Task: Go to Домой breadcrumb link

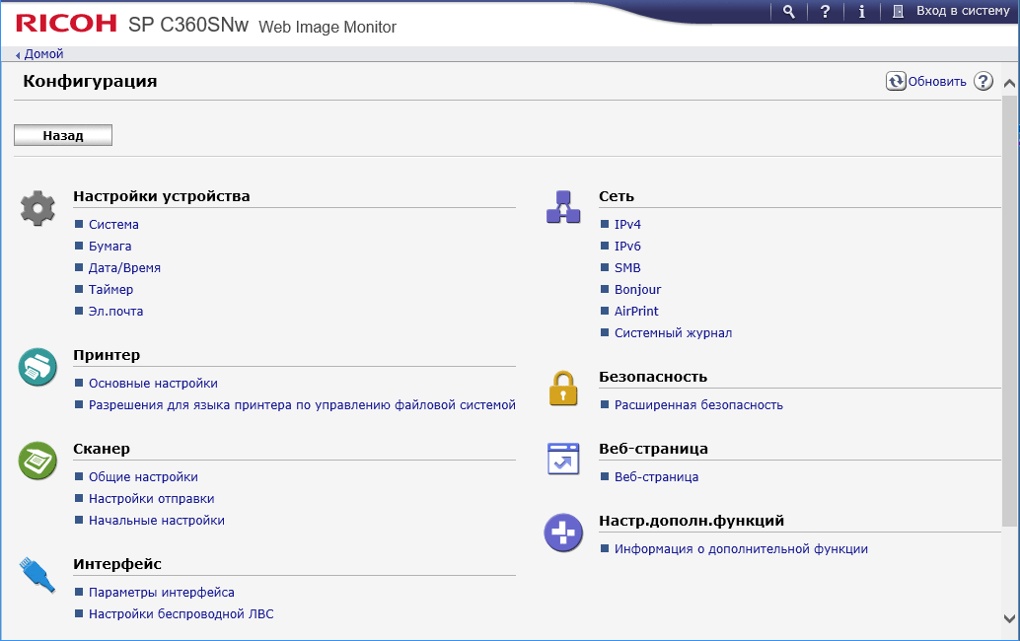Action: pyautogui.click(x=43, y=54)
